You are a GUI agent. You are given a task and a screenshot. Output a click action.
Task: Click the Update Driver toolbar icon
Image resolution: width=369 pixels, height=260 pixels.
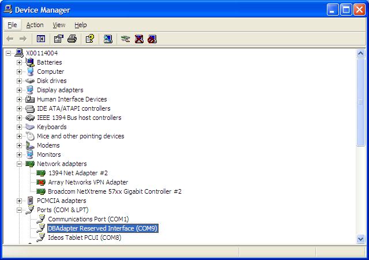tap(126, 39)
